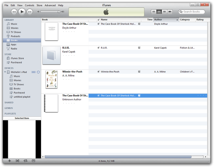Click the checkmark column header
Image resolution: width=214 pixels, height=167 pixels.
point(98,20)
